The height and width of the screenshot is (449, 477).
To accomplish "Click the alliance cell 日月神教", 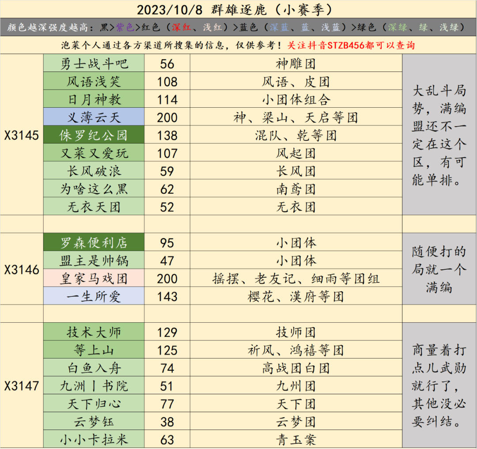I will [94, 99].
